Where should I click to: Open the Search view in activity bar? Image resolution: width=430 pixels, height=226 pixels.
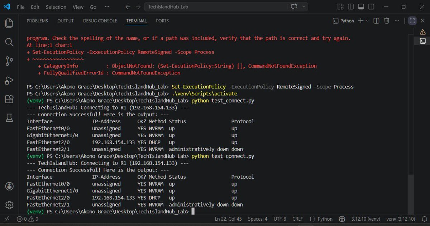click(9, 42)
